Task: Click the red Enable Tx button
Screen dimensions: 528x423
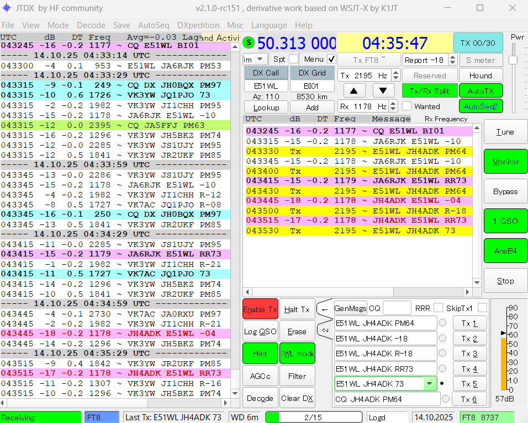Action: pos(260,309)
